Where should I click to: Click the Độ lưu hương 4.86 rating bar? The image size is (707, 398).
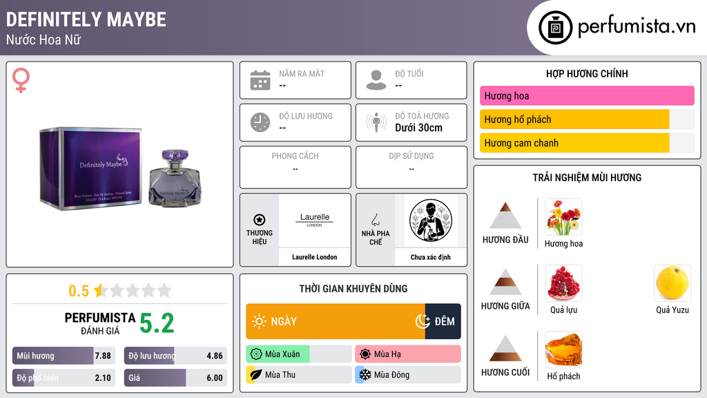(x=175, y=356)
